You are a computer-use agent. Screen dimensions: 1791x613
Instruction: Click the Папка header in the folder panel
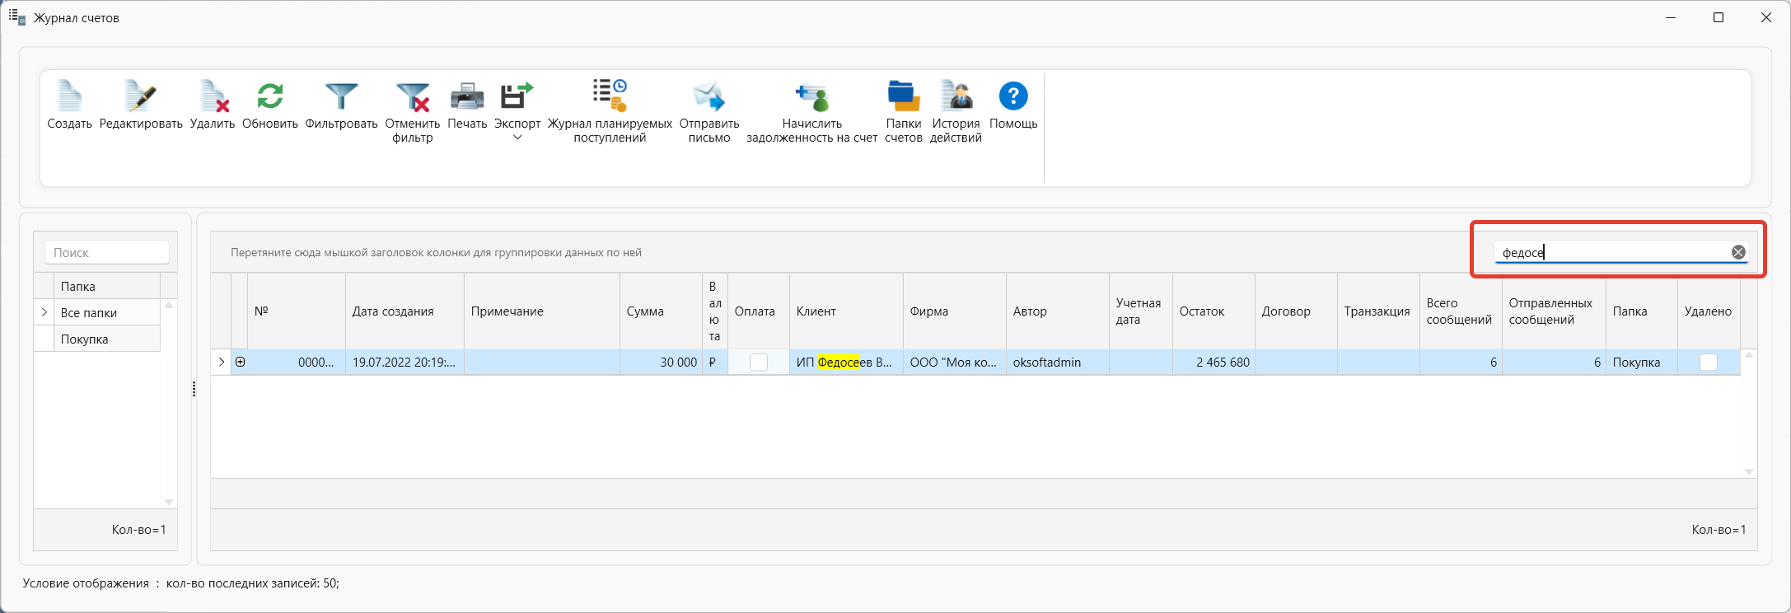107,286
